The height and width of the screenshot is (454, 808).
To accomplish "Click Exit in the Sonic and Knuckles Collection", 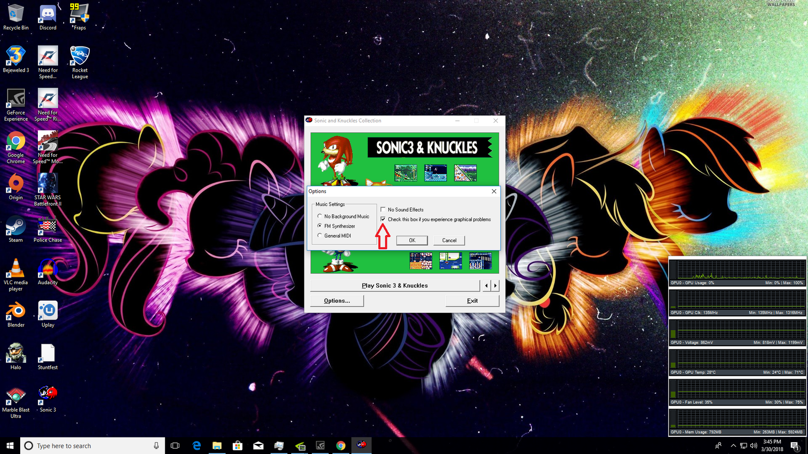I will click(472, 301).
